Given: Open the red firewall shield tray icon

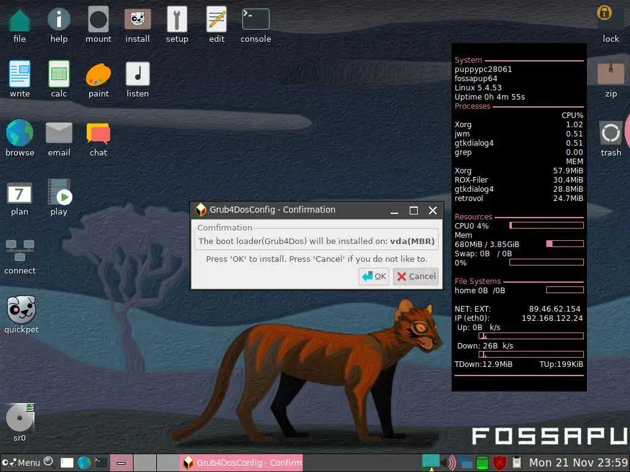Looking at the screenshot, I should point(500,463).
